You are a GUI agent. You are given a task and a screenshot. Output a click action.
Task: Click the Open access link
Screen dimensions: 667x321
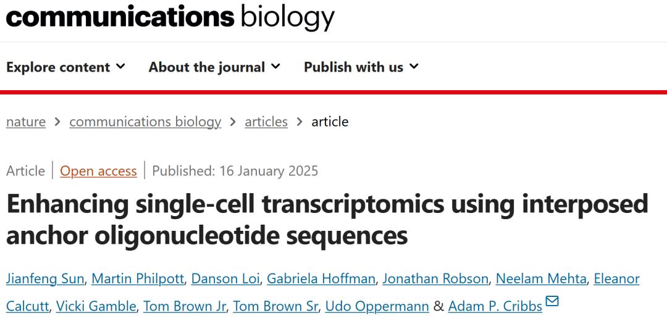click(98, 171)
